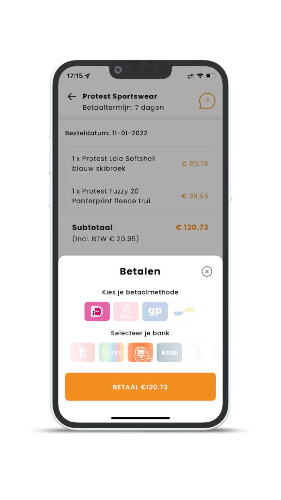Tap the battery indicator in status bar
Viewport: 281px width, 500px height.
[x=211, y=76]
